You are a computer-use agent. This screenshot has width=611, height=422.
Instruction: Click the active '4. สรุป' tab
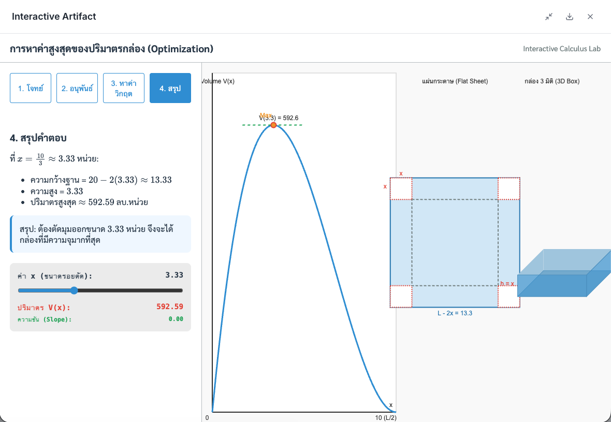pos(170,88)
